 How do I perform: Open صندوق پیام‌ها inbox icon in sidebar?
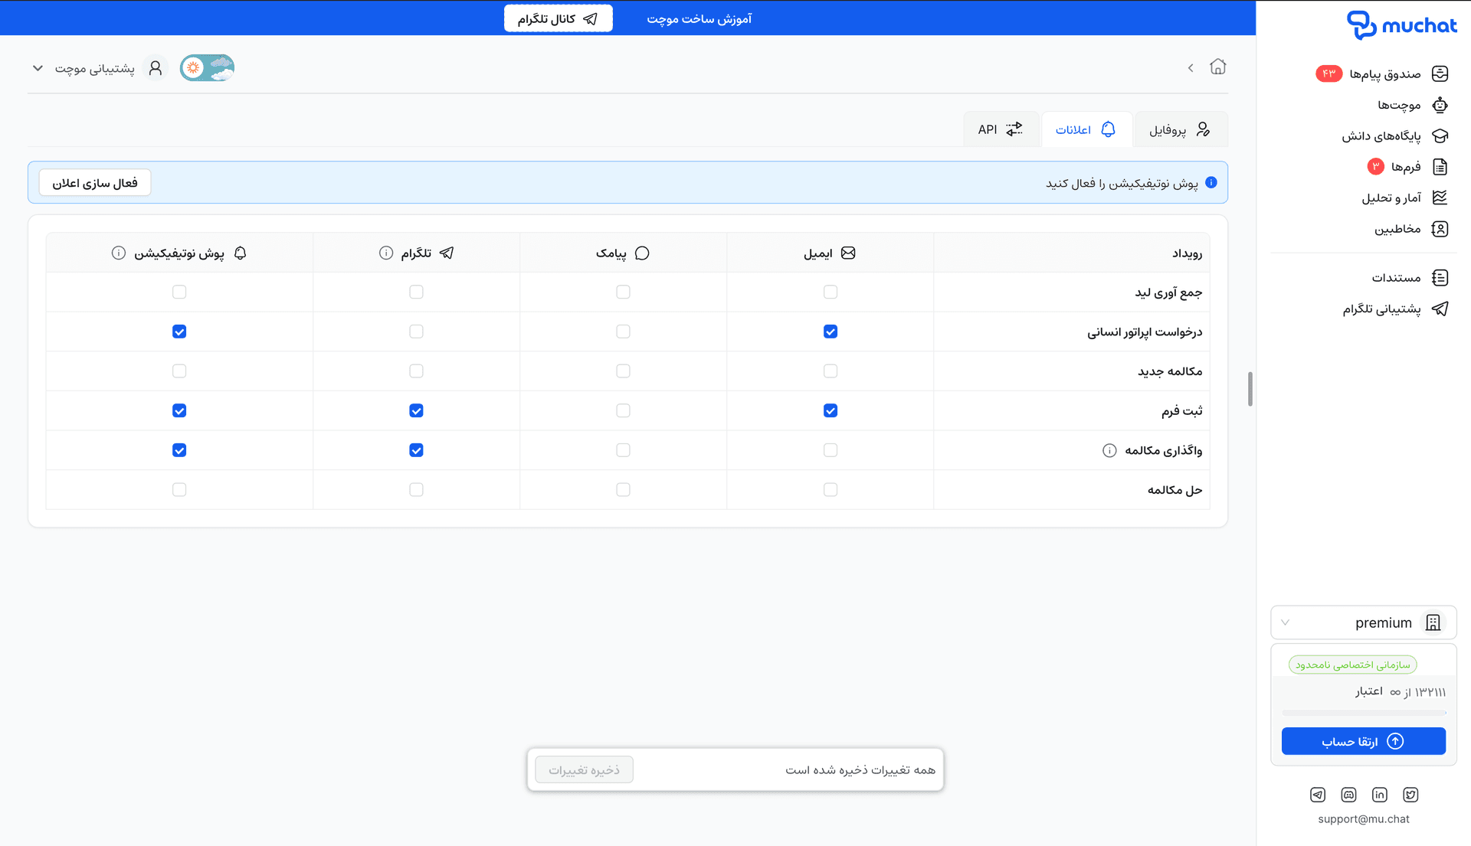[1440, 73]
